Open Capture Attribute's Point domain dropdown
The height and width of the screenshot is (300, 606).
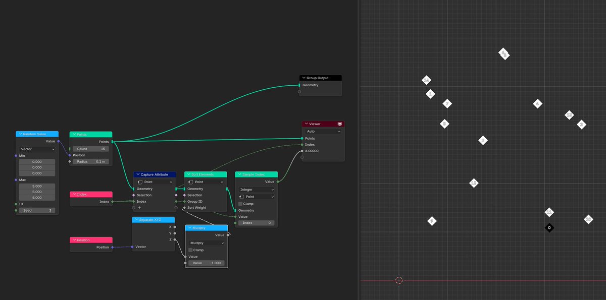(x=155, y=182)
